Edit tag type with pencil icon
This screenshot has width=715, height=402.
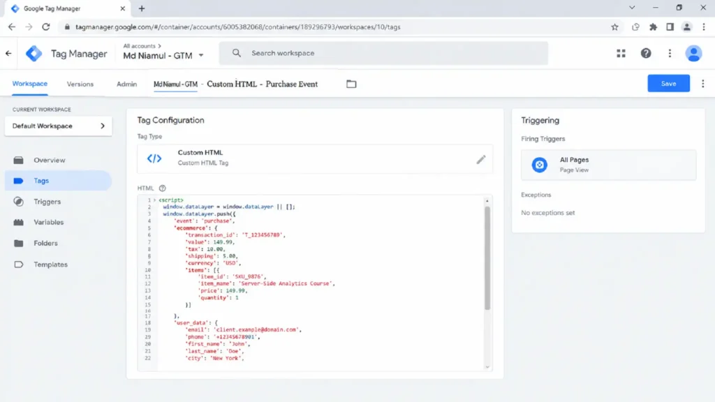pyautogui.click(x=481, y=159)
